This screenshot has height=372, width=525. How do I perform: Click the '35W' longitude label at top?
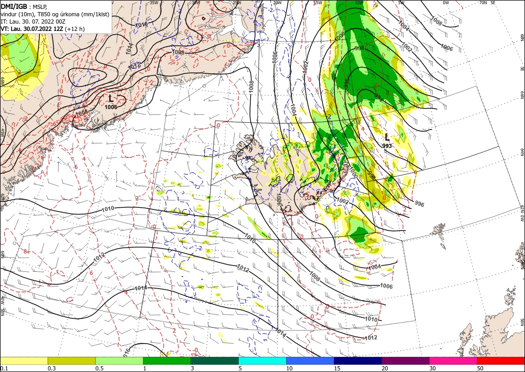pos(154,3)
